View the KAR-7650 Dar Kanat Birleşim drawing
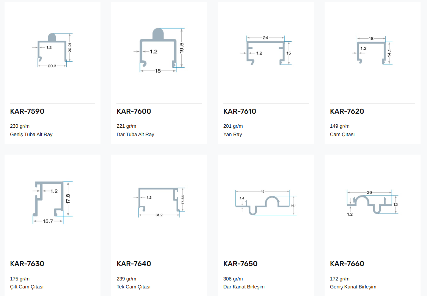Image resolution: width=427 pixels, height=296 pixels. tap(266, 203)
